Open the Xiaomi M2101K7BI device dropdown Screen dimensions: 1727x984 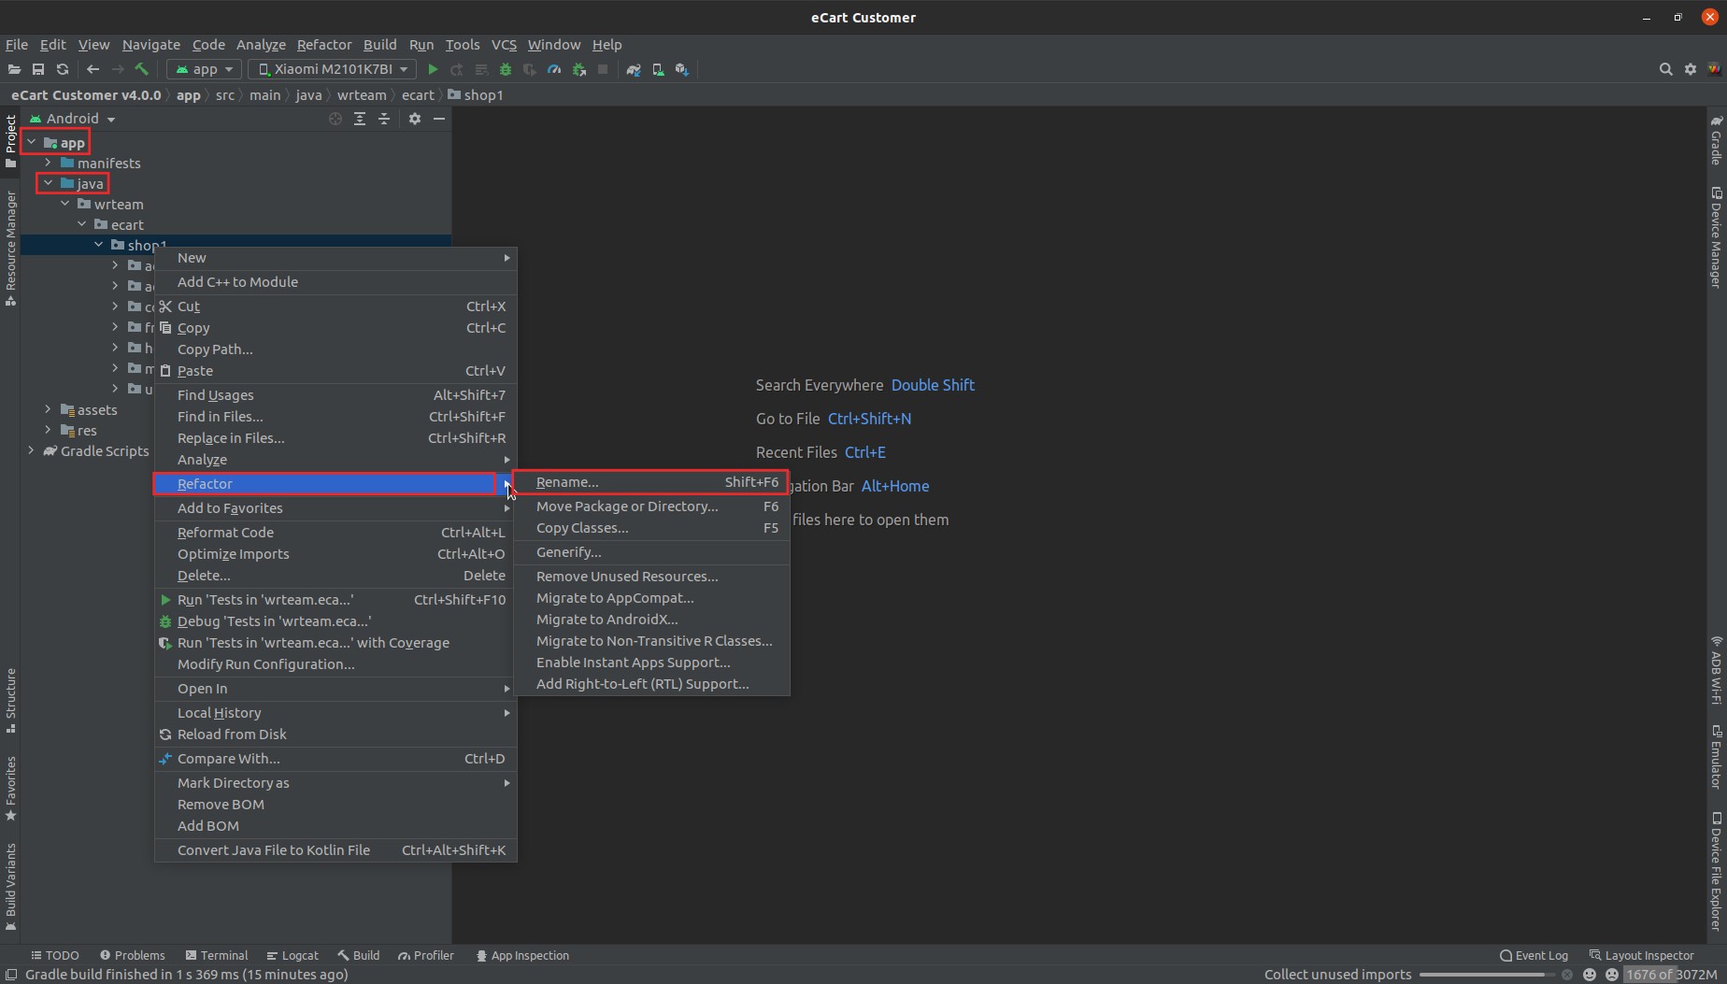click(x=331, y=69)
